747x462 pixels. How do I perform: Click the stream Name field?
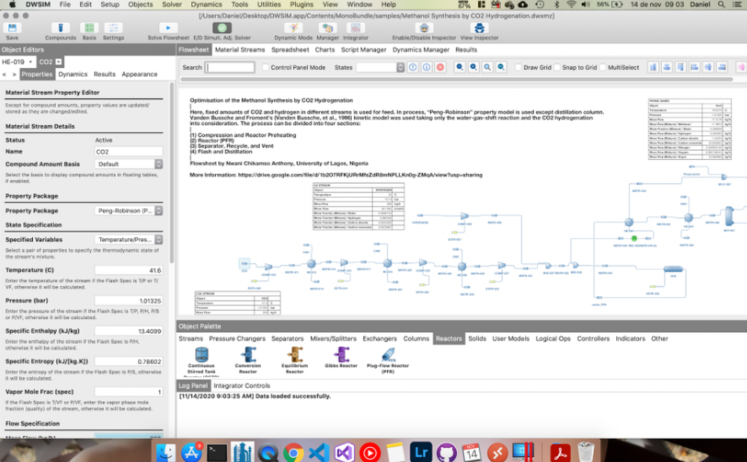point(128,152)
